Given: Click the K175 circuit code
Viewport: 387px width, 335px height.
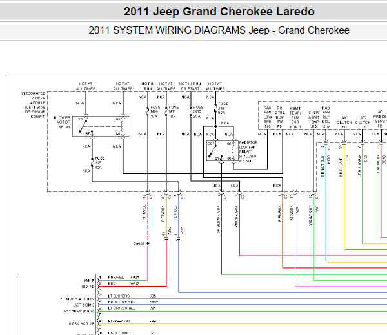Looking at the screenshot, I should click(329, 160).
